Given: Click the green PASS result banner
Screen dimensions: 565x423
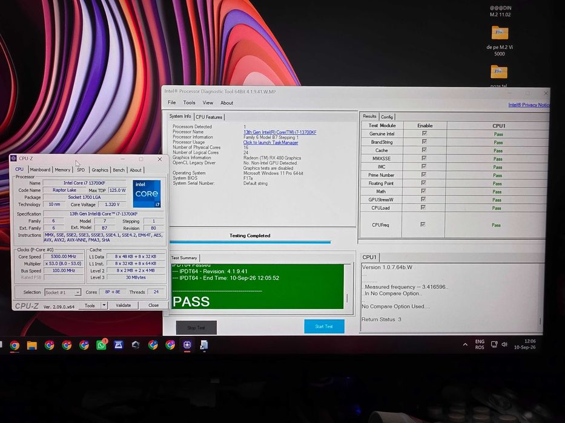Looking at the screenshot, I should pyautogui.click(x=257, y=286).
